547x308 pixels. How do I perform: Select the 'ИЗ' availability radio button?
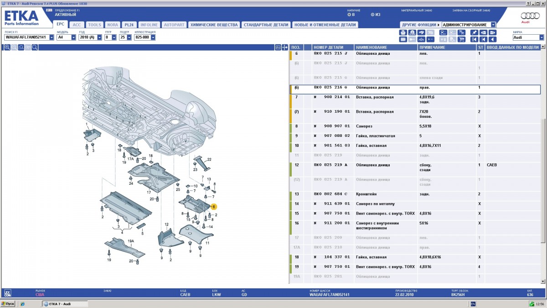point(372,15)
